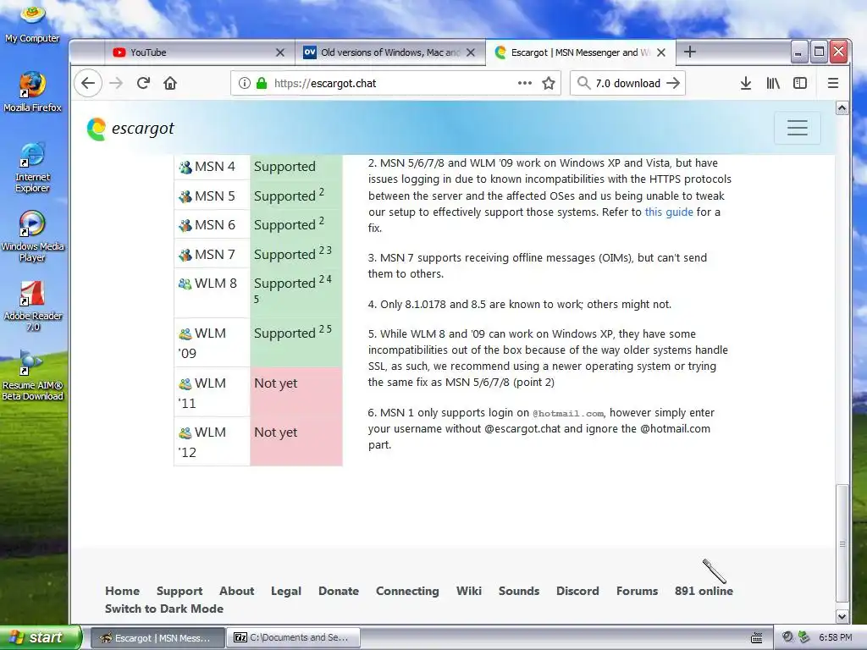The image size is (867, 650).
Task: Follow the 'this guide' link
Action: click(x=669, y=212)
